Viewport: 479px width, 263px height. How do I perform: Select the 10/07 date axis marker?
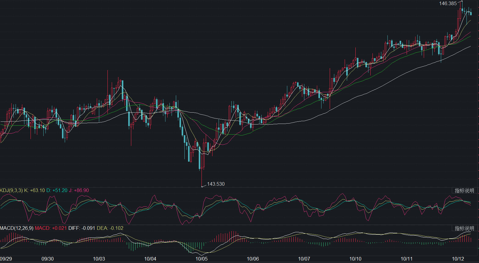[x=304, y=259]
